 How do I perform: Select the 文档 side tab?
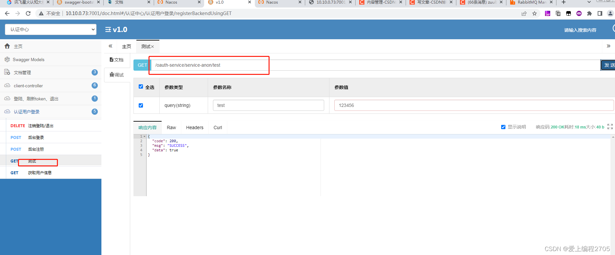click(x=117, y=60)
